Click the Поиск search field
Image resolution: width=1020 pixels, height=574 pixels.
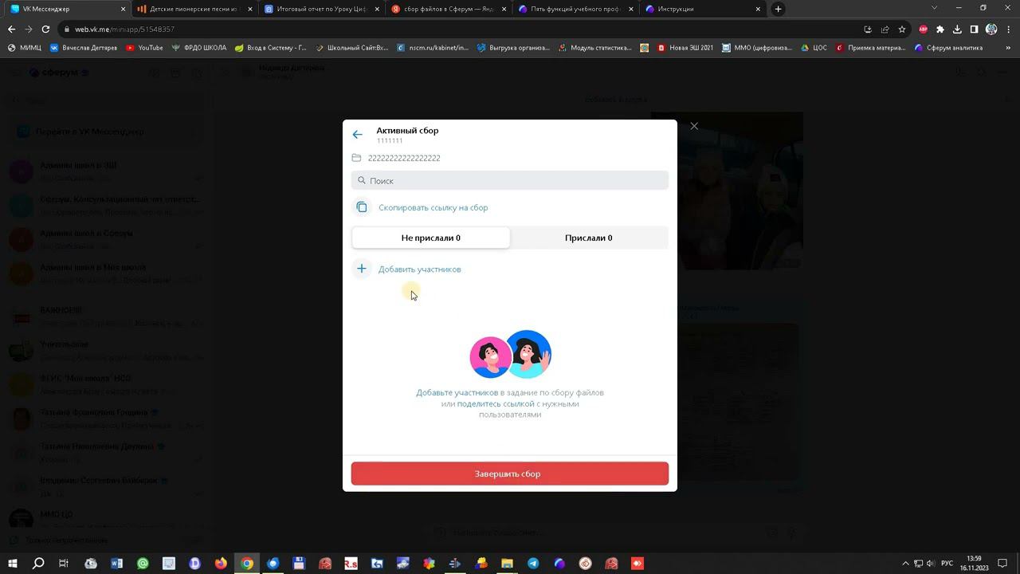click(510, 181)
